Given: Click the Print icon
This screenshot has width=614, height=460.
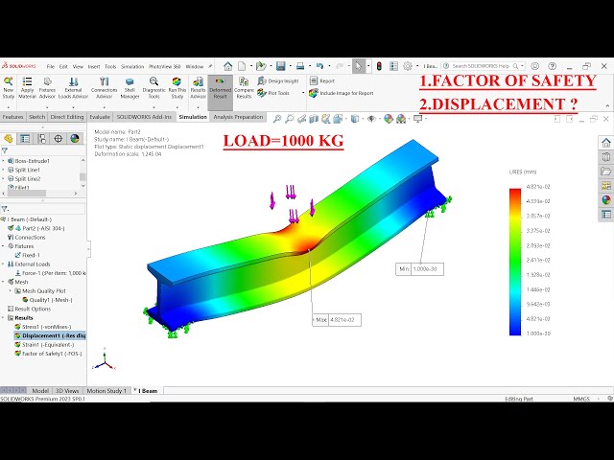Looking at the screenshot, I should [x=300, y=66].
